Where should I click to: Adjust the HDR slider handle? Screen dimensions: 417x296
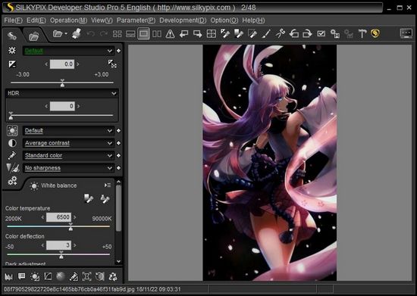[11, 116]
